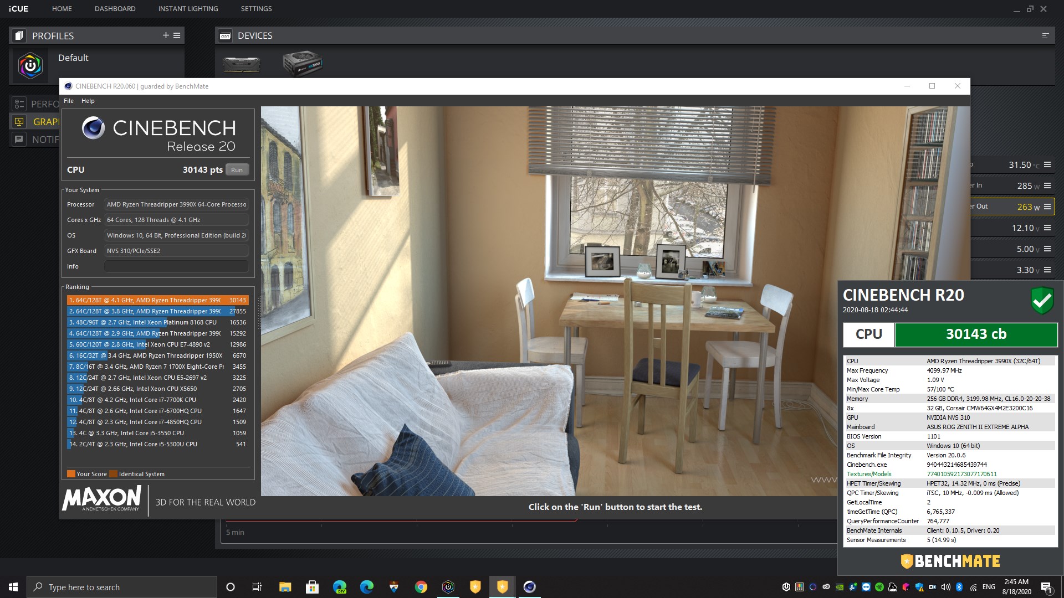Open iCUE Settings
The width and height of the screenshot is (1064, 598).
click(x=256, y=9)
